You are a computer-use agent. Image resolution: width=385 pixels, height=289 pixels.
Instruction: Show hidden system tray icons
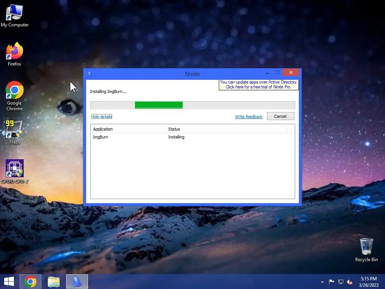pos(322,282)
